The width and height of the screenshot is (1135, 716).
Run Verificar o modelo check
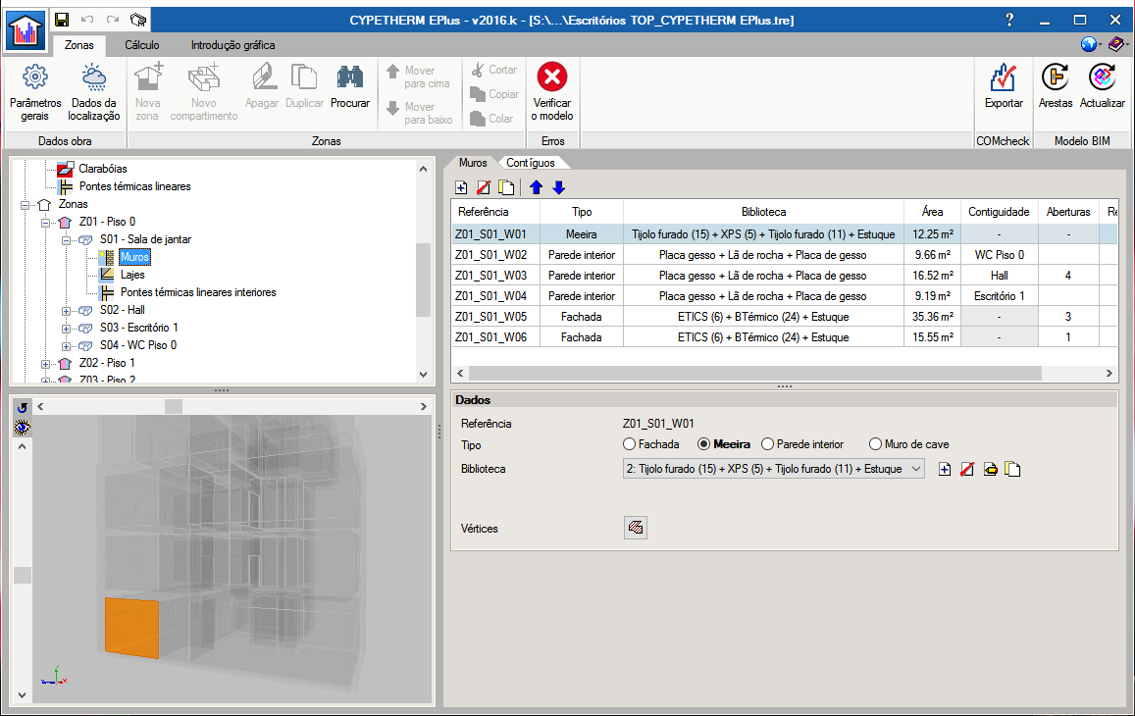[x=552, y=92]
